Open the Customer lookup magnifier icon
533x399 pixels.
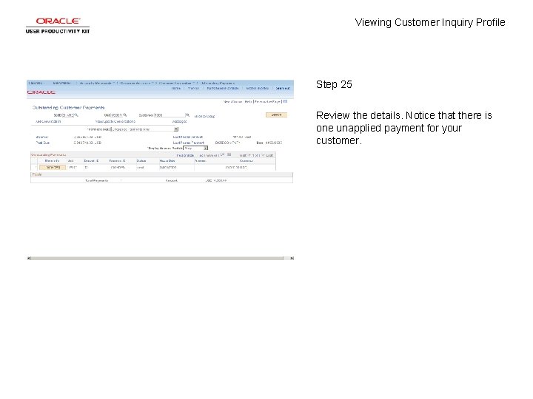click(187, 115)
